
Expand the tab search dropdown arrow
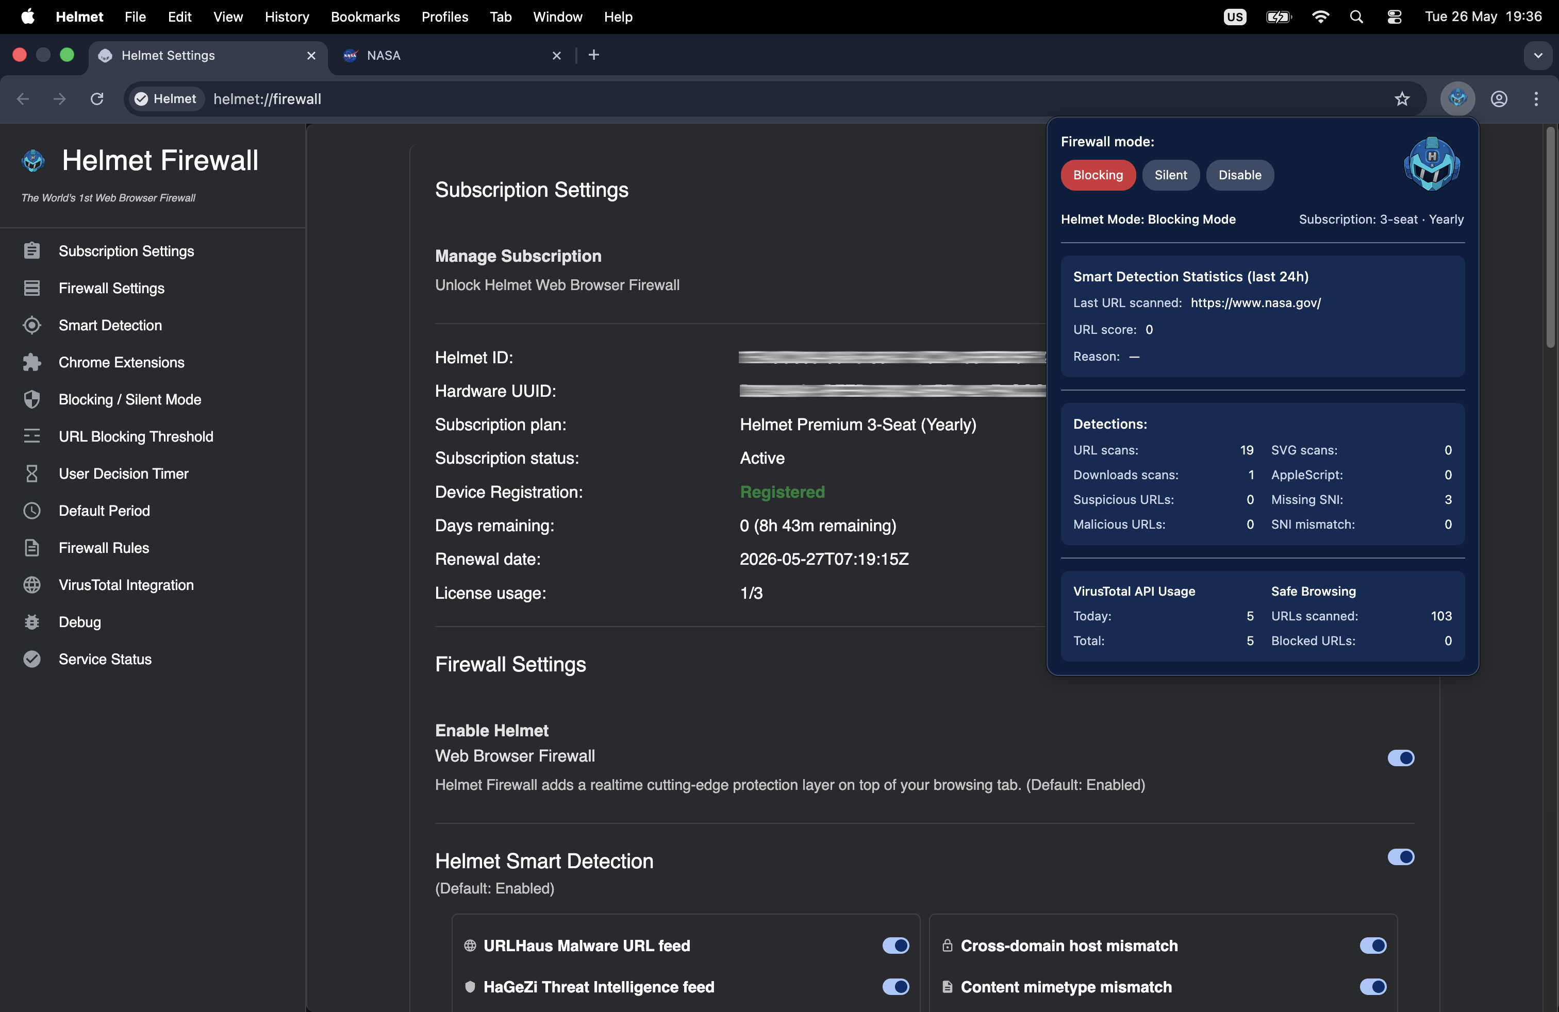(1538, 56)
